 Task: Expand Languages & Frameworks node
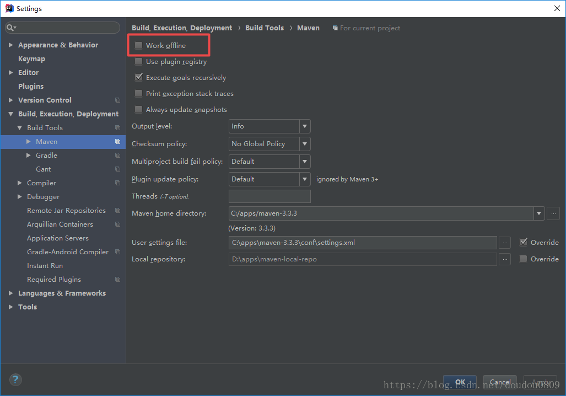(11, 293)
